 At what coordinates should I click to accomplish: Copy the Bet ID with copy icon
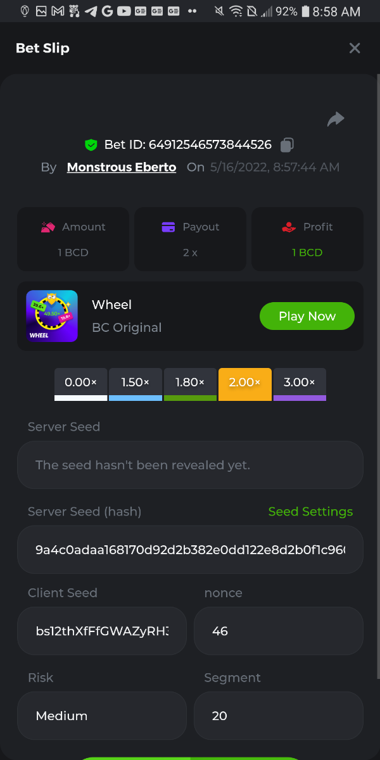tap(287, 145)
